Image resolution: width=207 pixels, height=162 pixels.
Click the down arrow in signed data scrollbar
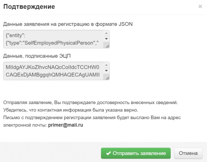106,70
